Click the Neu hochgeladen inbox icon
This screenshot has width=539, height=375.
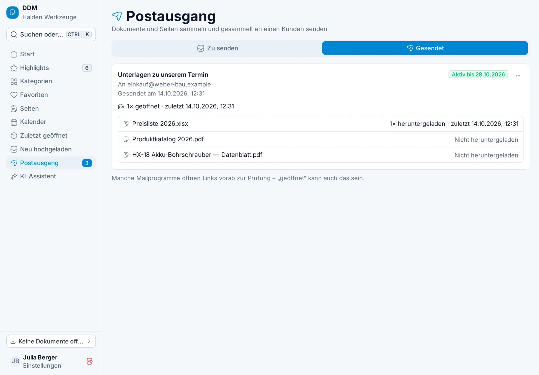14,149
